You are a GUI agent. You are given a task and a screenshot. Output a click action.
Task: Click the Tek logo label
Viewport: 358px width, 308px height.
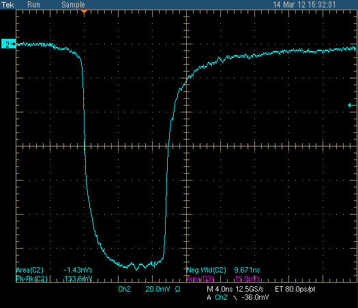(8, 5)
